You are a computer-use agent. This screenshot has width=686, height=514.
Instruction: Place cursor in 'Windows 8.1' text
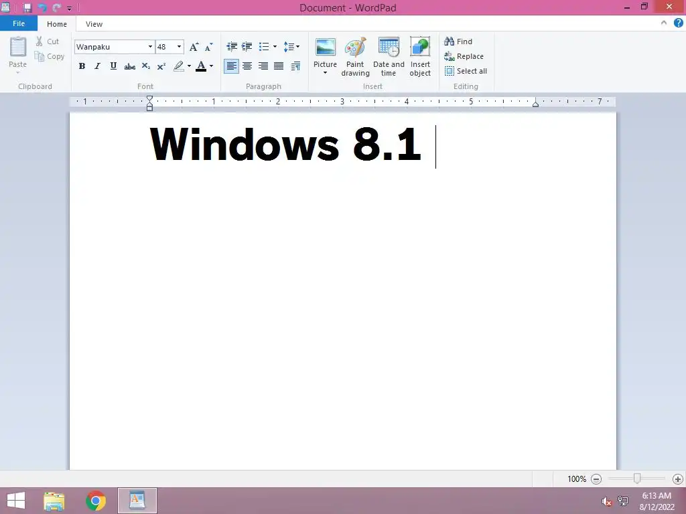point(285,145)
